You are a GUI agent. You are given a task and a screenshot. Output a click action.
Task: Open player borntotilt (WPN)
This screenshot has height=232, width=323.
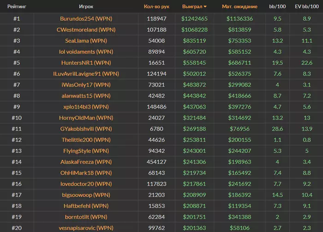[86, 217]
